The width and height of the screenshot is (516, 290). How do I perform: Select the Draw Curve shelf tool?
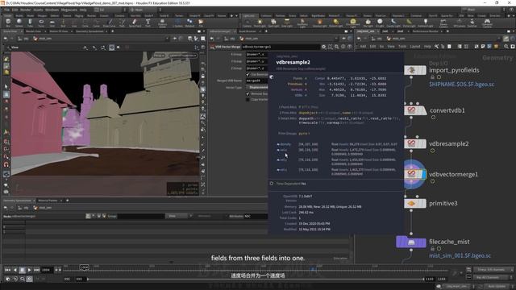[x=110, y=23]
